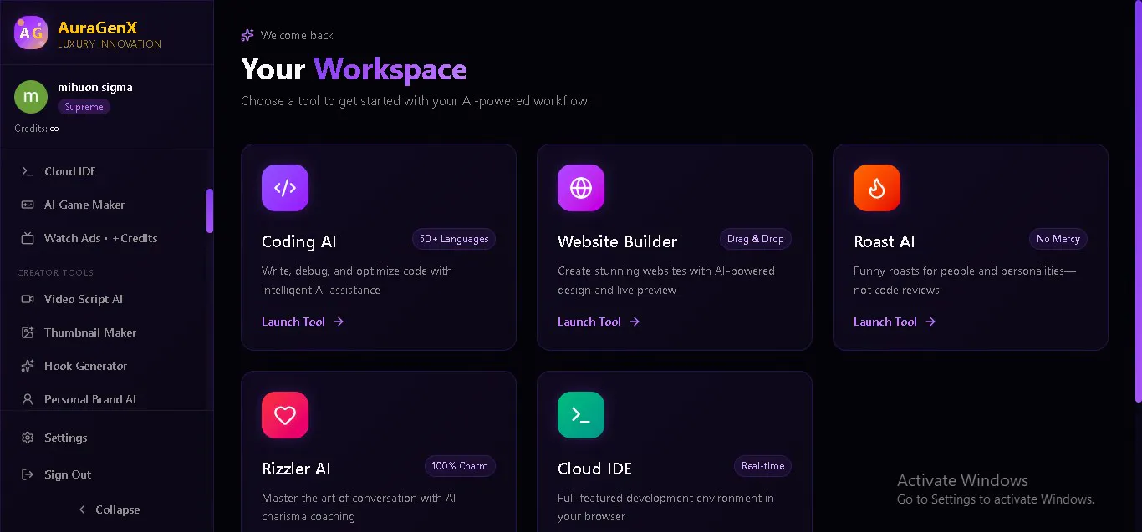Select Watch Ads +Credits menu item

105,238
